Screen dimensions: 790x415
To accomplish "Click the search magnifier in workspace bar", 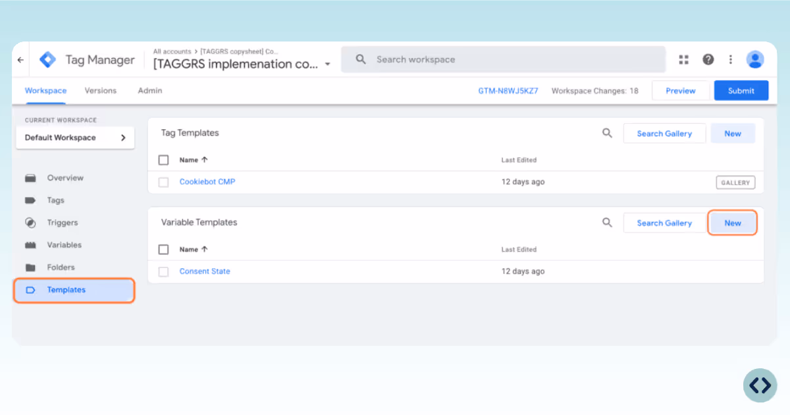I will (x=361, y=59).
